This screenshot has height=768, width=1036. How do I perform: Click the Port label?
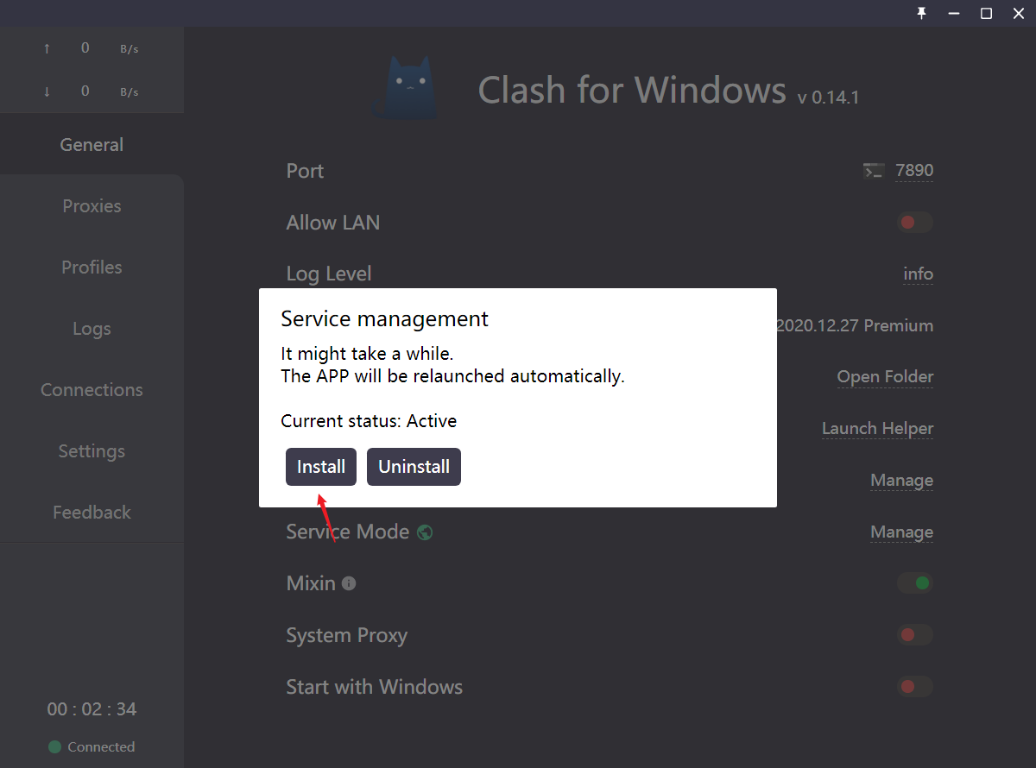305,171
